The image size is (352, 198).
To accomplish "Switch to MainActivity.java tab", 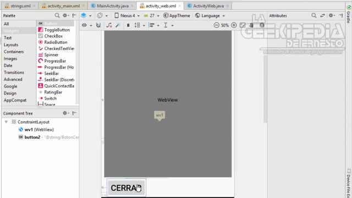I will [112, 6].
